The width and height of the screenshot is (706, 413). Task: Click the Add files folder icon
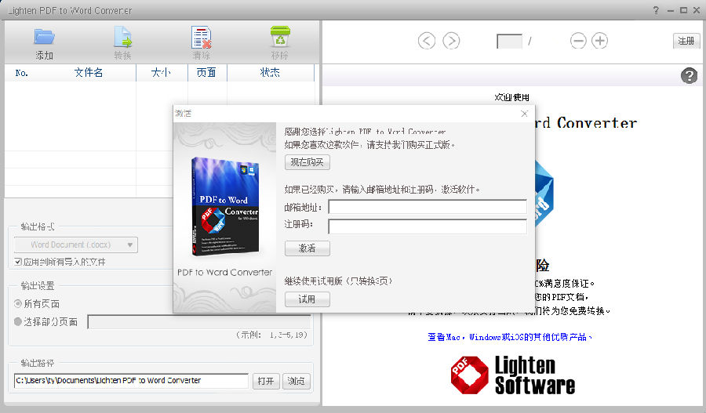(44, 38)
